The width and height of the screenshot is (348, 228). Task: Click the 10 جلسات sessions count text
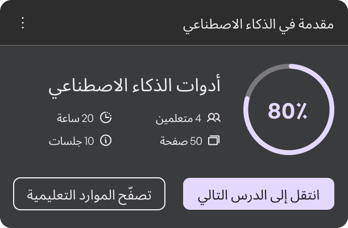click(x=71, y=141)
